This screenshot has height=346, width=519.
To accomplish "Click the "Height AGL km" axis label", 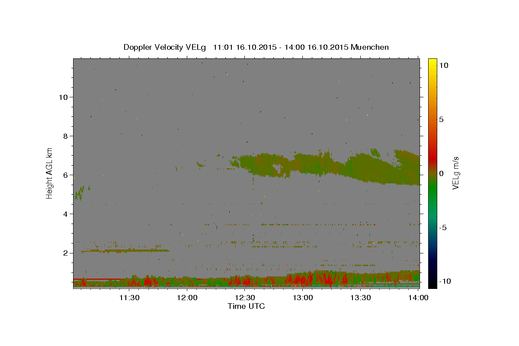I will point(50,173).
